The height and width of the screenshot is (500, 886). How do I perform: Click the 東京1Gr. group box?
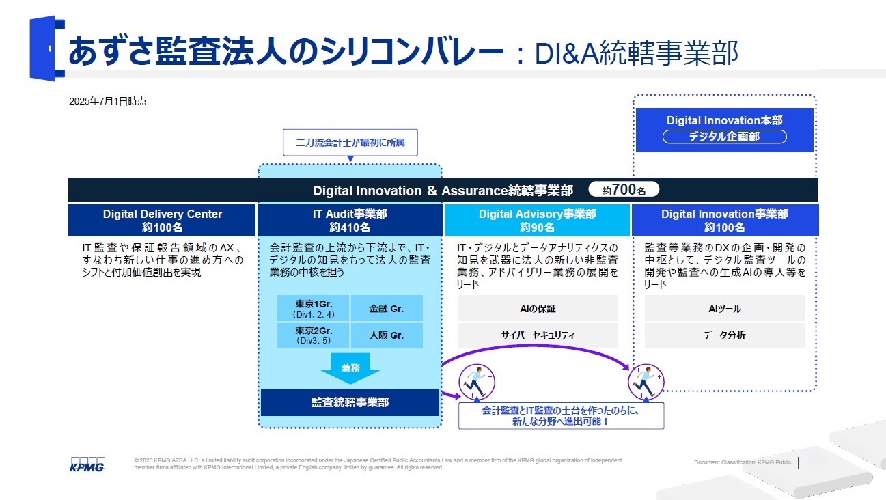coord(314,309)
